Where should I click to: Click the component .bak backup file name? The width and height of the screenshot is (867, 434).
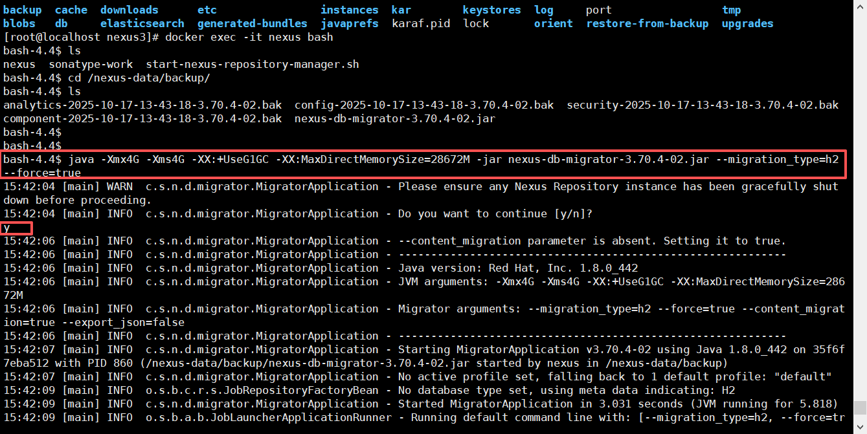click(x=142, y=118)
